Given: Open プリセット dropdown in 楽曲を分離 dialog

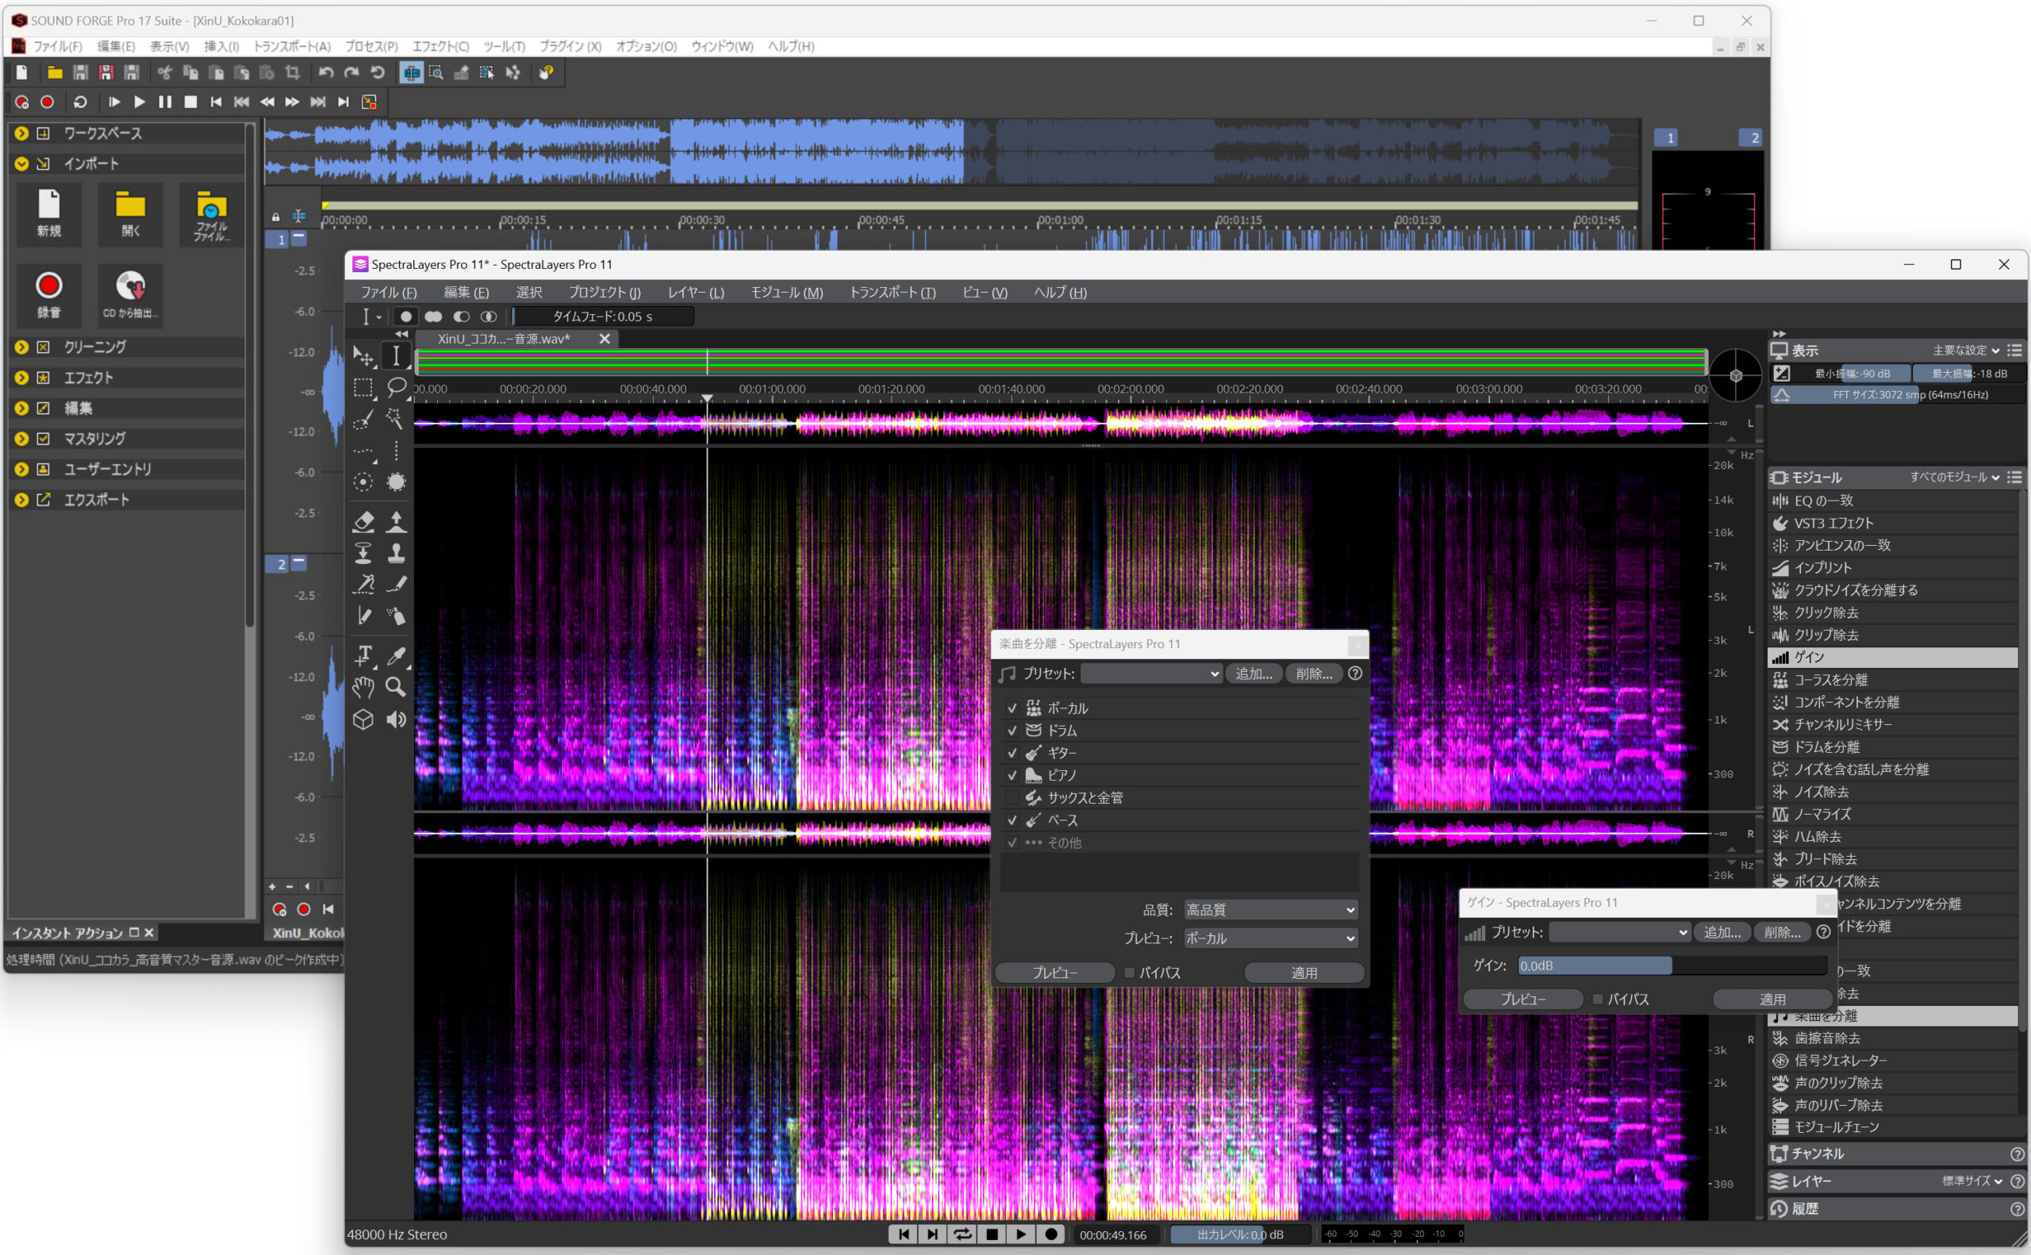Looking at the screenshot, I should pyautogui.click(x=1152, y=674).
